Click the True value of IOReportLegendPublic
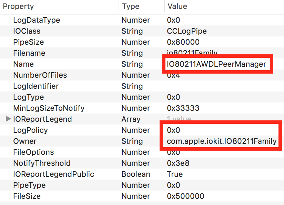Viewport: 284px width, 205px height. (175, 174)
